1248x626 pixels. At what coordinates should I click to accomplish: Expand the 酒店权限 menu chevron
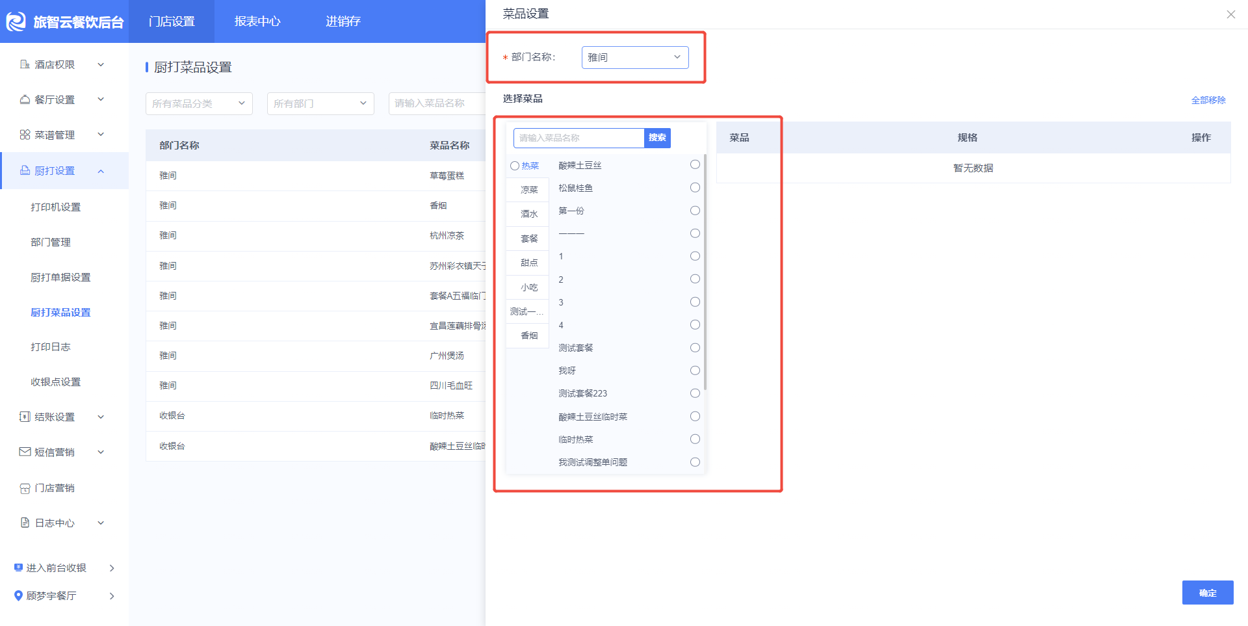101,64
